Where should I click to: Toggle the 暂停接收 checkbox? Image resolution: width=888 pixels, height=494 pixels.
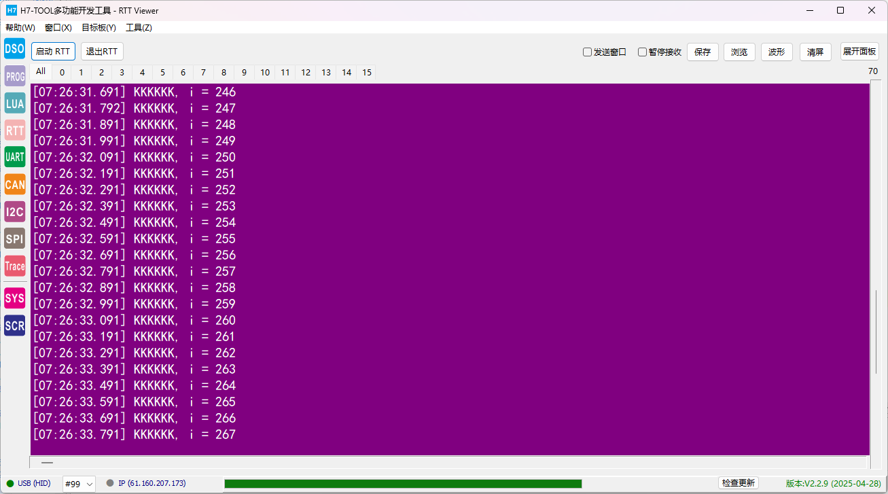642,52
